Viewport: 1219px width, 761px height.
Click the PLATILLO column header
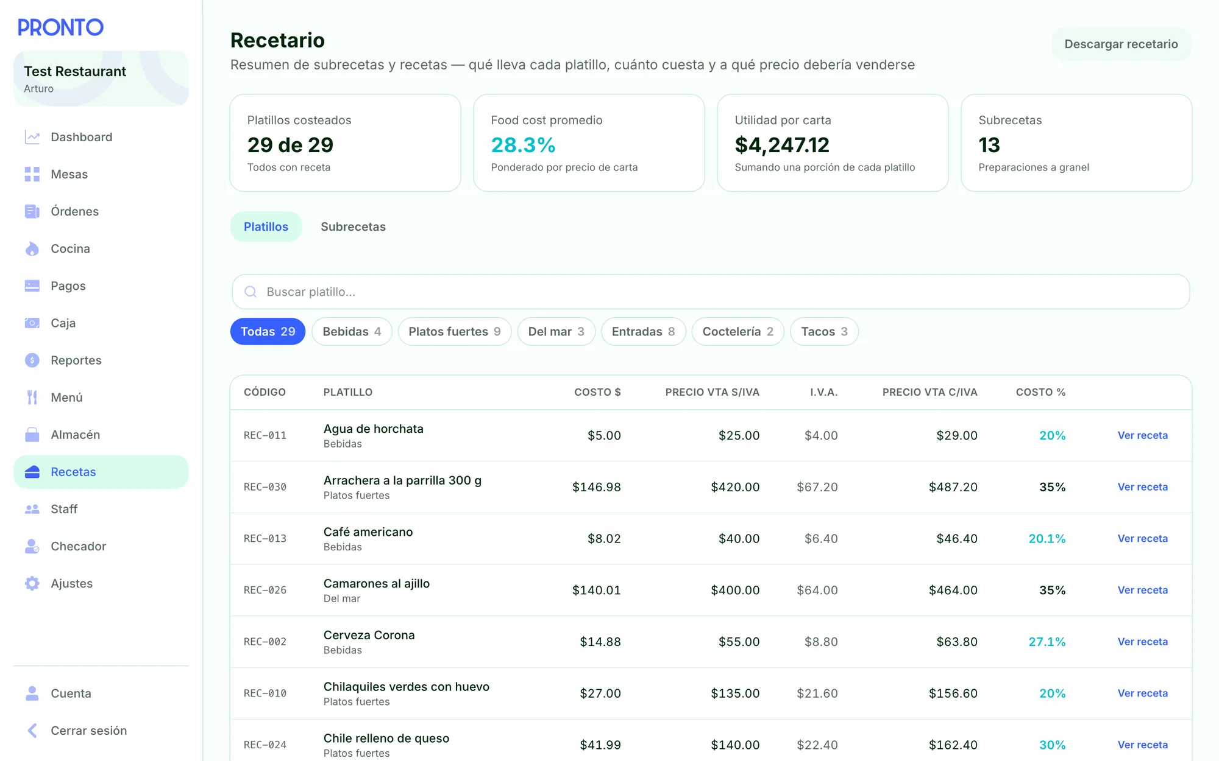348,392
